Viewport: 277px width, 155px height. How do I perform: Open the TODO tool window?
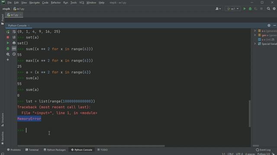tap(103, 150)
